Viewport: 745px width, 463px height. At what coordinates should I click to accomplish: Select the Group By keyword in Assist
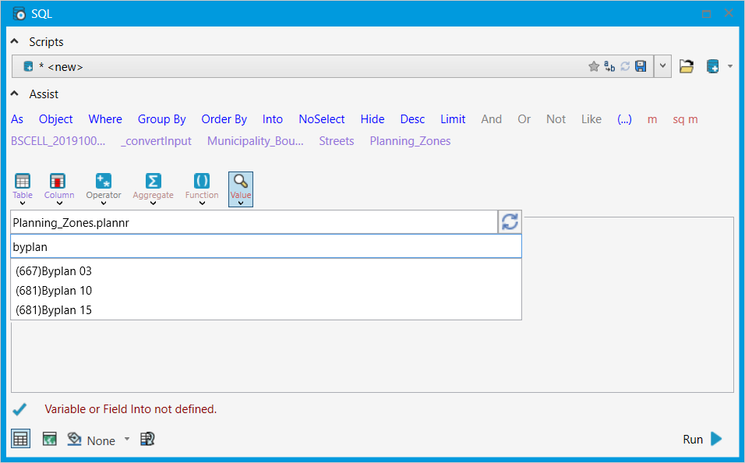161,118
